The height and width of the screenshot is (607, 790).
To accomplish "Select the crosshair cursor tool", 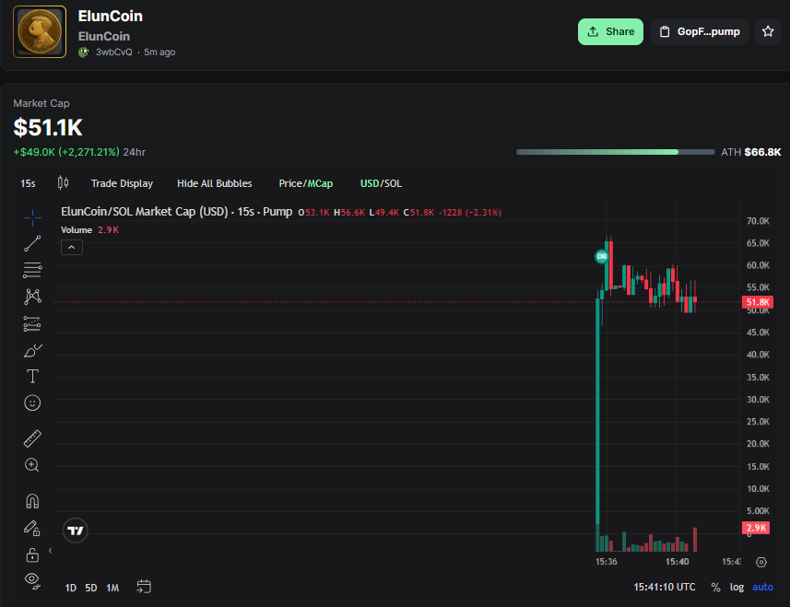I will 32,217.
